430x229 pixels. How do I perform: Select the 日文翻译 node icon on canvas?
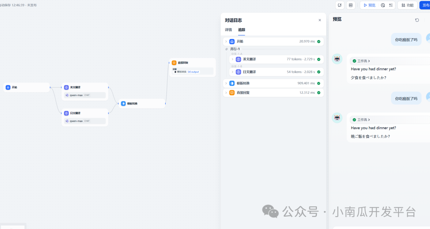66,113
